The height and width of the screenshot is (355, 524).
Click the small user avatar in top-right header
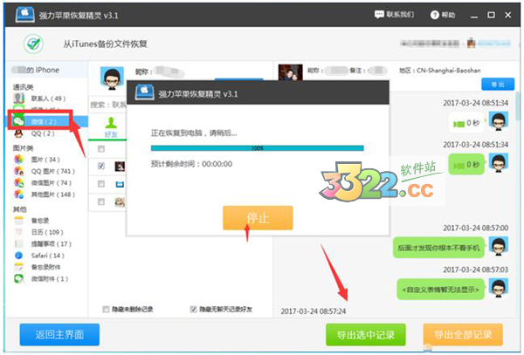point(472,43)
